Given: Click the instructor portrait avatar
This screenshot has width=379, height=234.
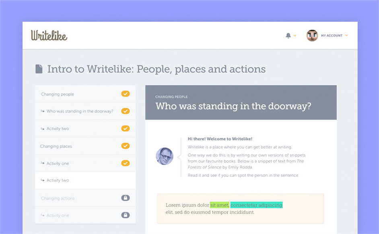Looking at the screenshot, I should click(165, 156).
